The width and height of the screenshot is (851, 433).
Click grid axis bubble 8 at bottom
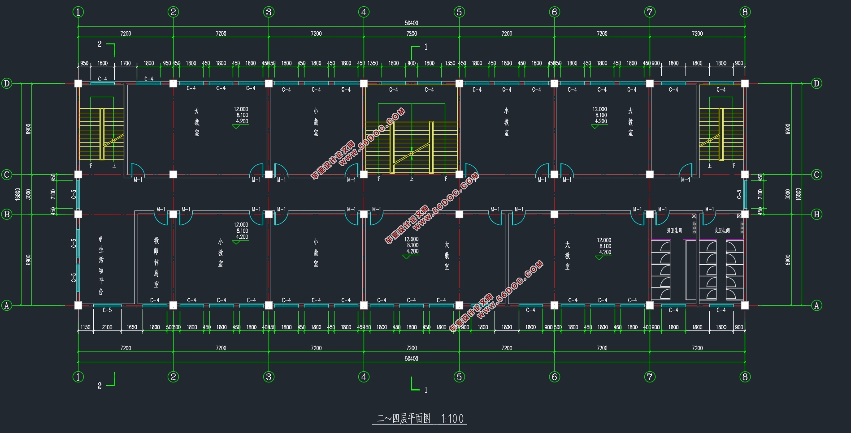point(745,377)
